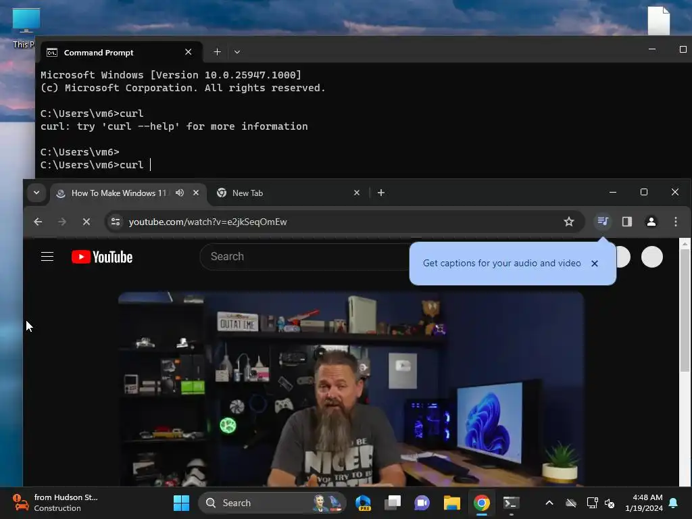Add a new Chrome tab
692x519 pixels.
click(381, 193)
